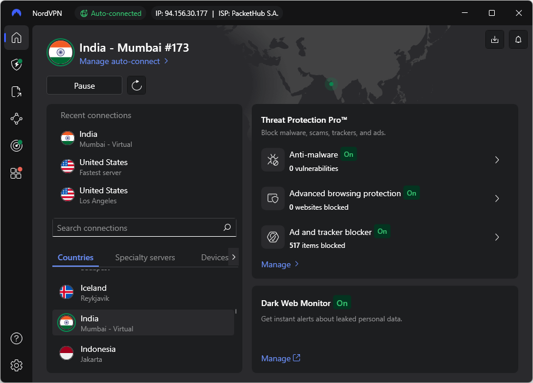The width and height of the screenshot is (533, 383).
Task: Select the Countries tab
Action: tap(75, 257)
